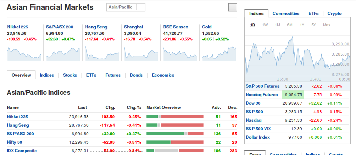Image resolution: width=356 pixels, height=155 pixels.
Task: Open Hang Seng link in the top summary card
Action: pos(96,27)
